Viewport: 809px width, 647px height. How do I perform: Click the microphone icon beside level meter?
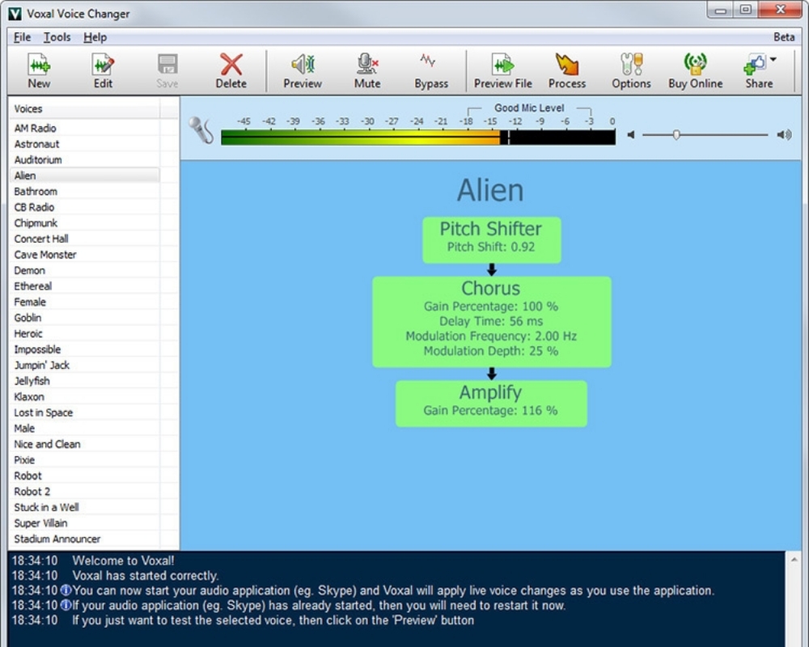(201, 130)
